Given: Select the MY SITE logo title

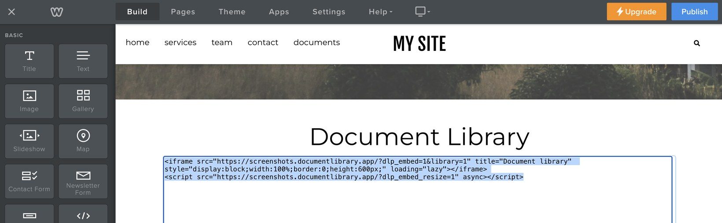Looking at the screenshot, I should pos(420,43).
